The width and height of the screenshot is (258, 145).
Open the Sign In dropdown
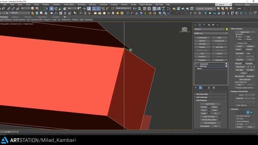(x=223, y=4)
